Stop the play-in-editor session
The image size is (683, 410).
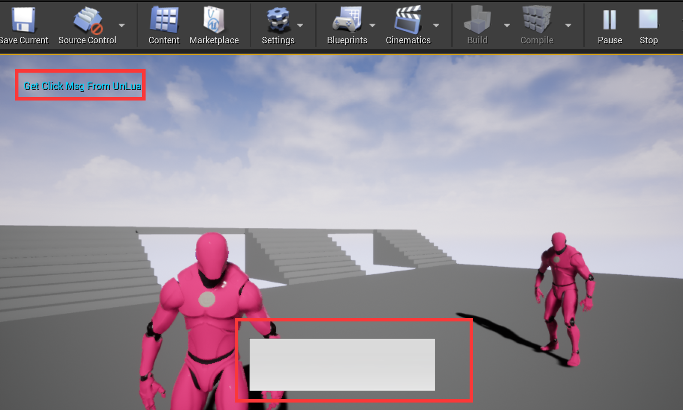[648, 20]
